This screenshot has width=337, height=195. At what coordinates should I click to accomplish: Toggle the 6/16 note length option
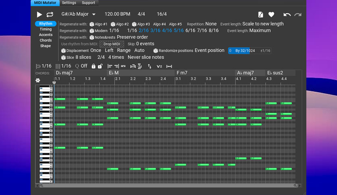[x=190, y=31]
